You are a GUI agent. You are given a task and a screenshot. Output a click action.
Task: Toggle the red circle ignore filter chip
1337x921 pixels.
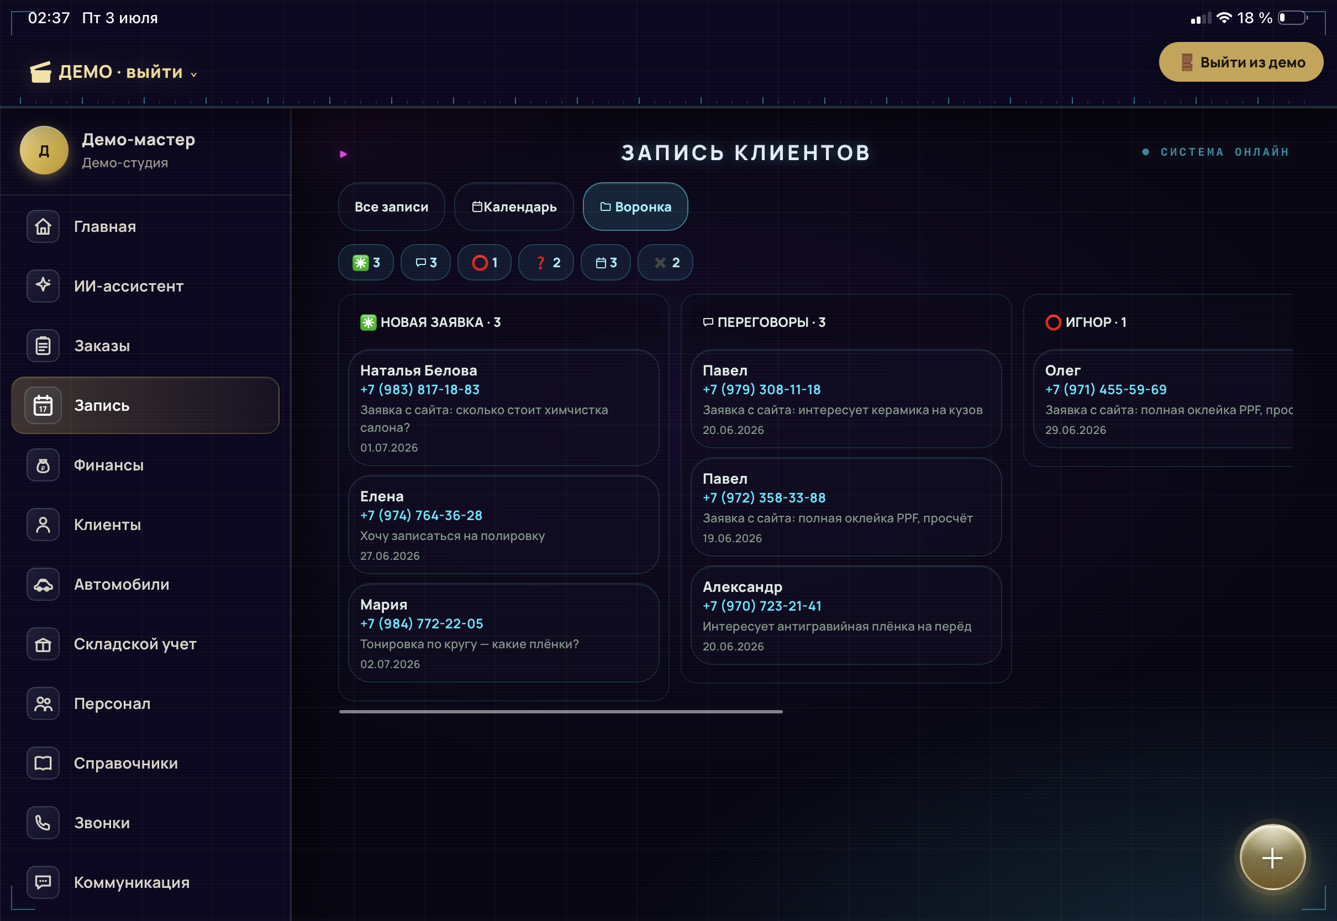coord(485,263)
